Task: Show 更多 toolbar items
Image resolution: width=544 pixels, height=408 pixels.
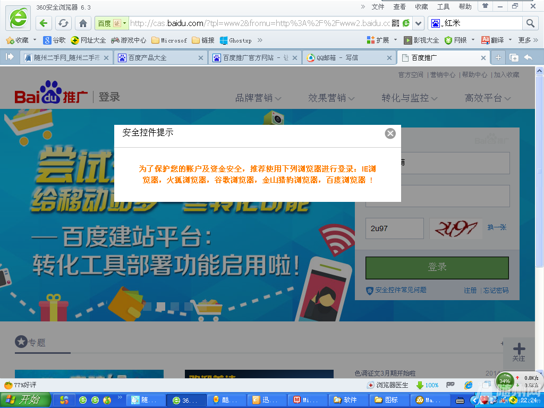Action: point(528,40)
